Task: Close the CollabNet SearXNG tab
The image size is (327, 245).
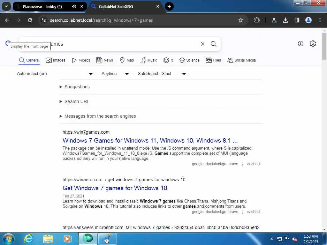Action: (x=158, y=6)
